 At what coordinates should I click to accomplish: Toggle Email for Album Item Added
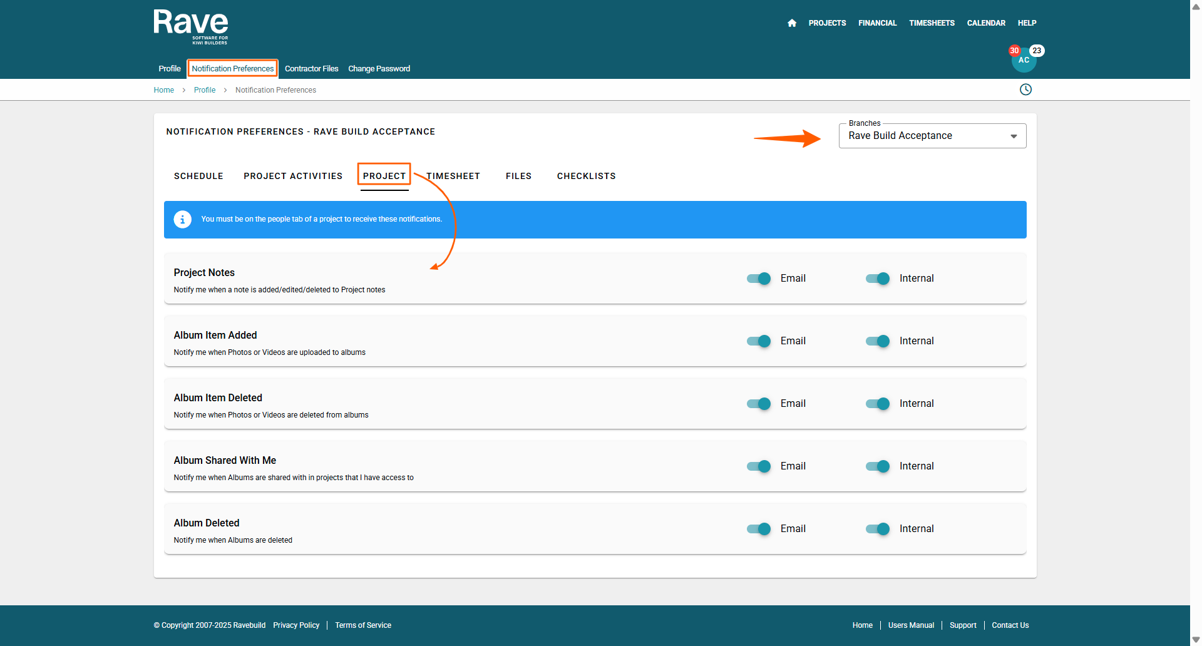(759, 341)
